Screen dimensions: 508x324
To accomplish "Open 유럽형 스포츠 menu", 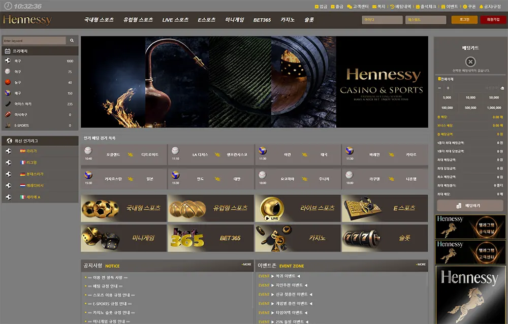I will pyautogui.click(x=138, y=20).
